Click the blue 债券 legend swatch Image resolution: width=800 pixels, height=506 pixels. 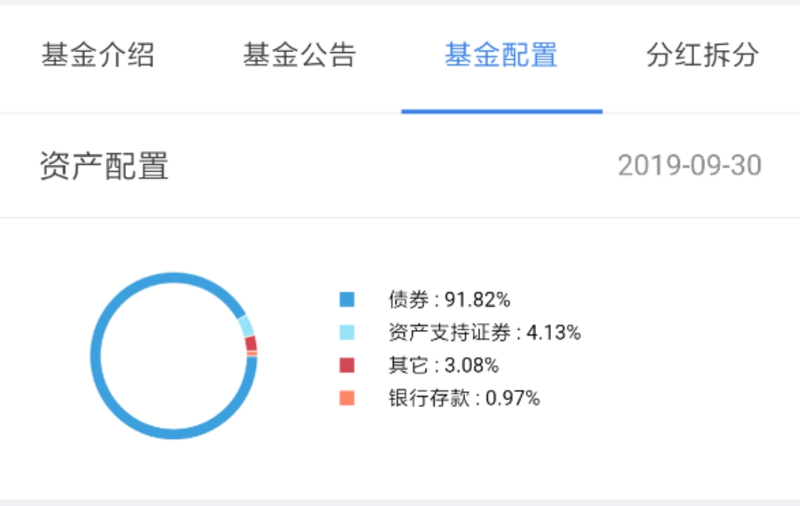coord(347,299)
